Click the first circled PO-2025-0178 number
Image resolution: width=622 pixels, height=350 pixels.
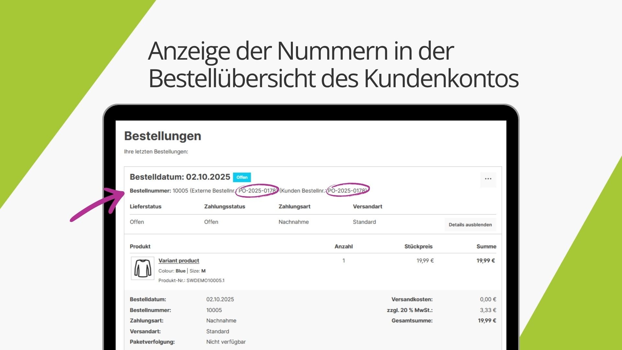(257, 191)
